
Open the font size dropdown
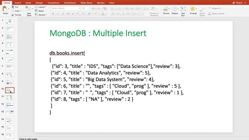[x=89, y=8]
